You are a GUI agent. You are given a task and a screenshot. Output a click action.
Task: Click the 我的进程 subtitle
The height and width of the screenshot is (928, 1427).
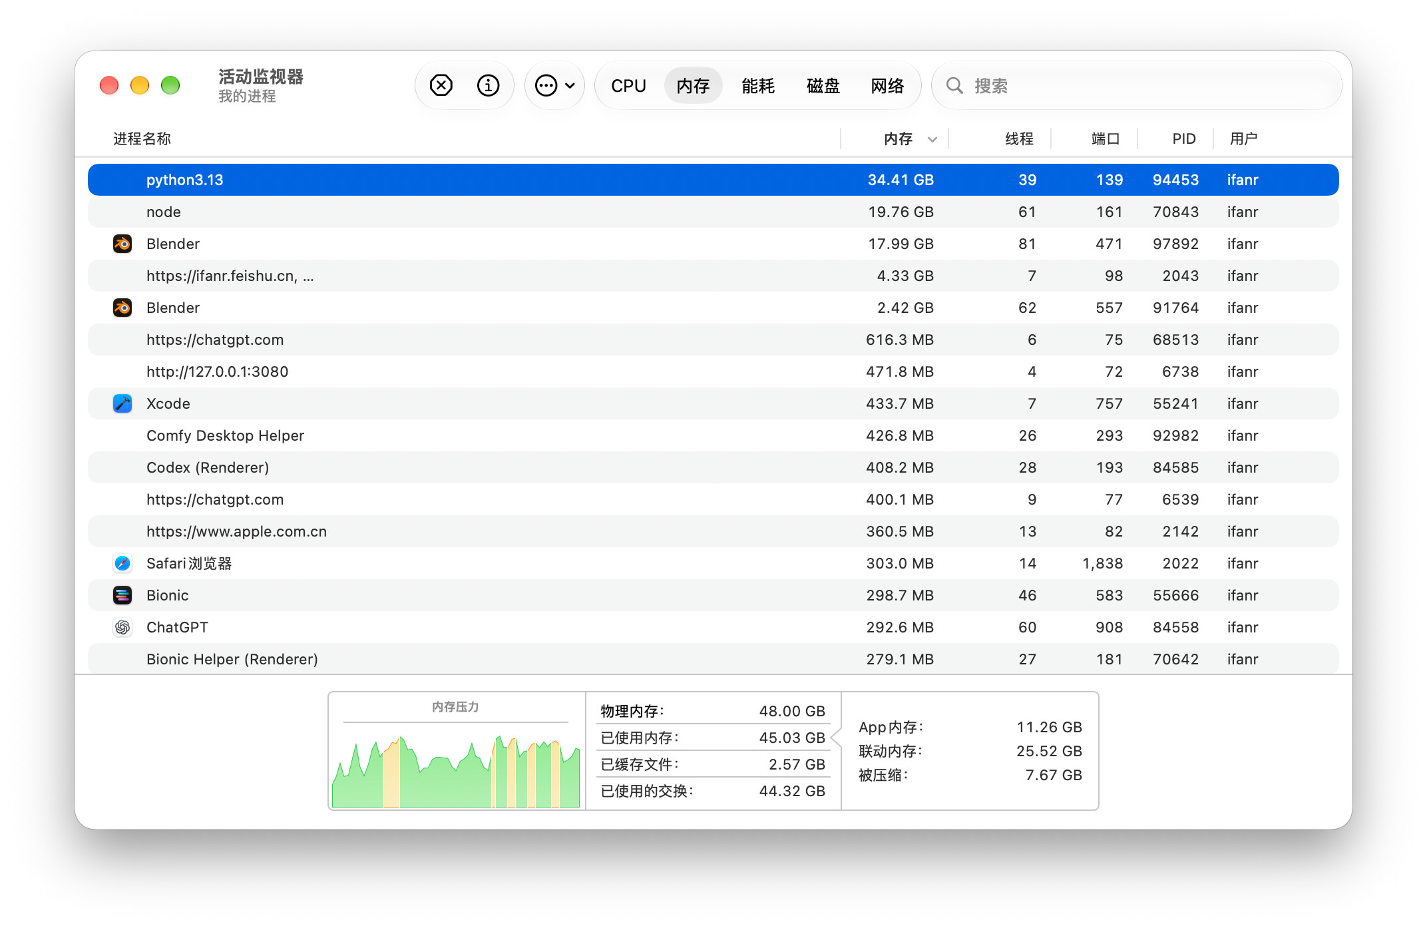tap(247, 97)
